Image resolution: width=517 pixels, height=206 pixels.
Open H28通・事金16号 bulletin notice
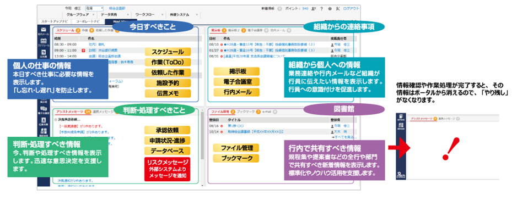[x=270, y=51]
